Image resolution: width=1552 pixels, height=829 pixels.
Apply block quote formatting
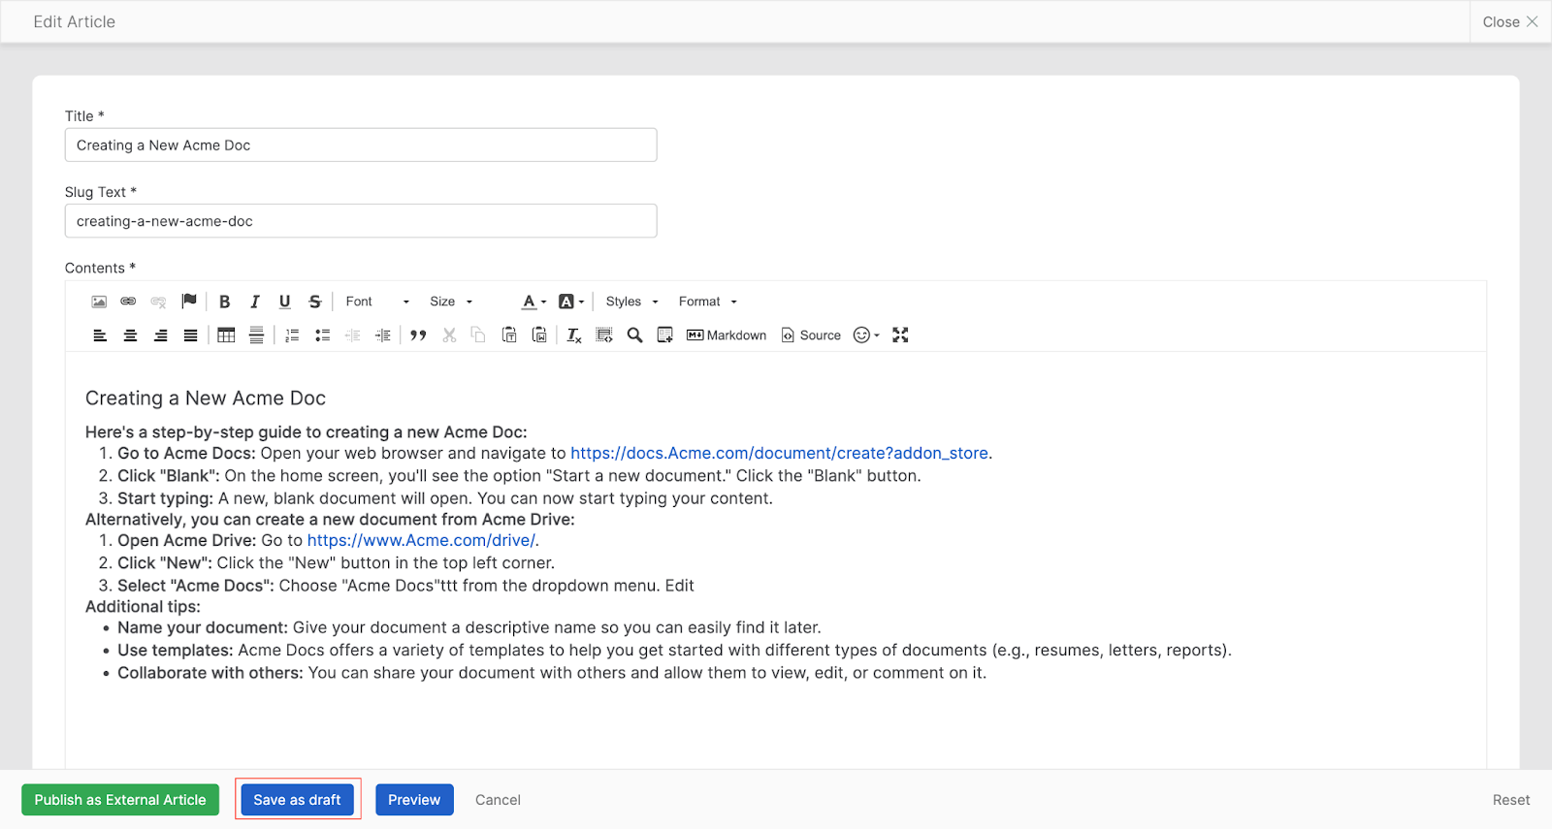418,335
